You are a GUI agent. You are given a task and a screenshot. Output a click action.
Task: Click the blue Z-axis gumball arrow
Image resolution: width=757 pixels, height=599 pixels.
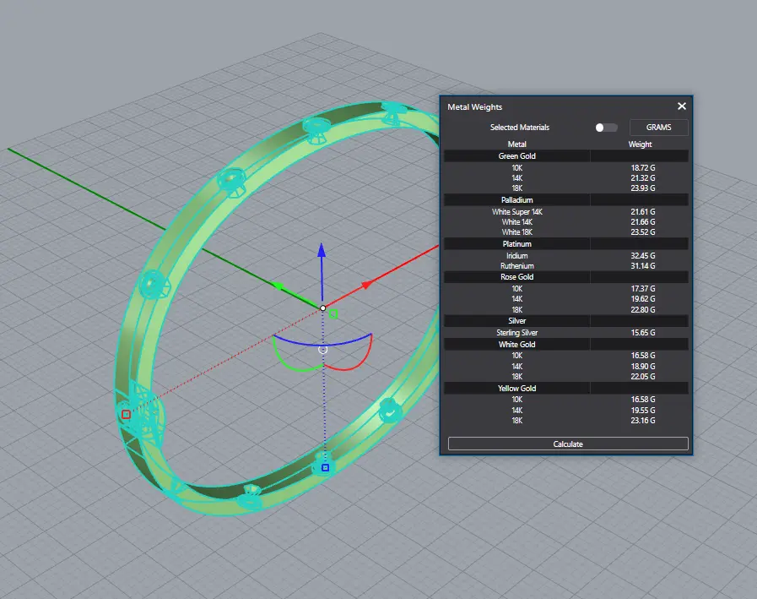(x=322, y=250)
